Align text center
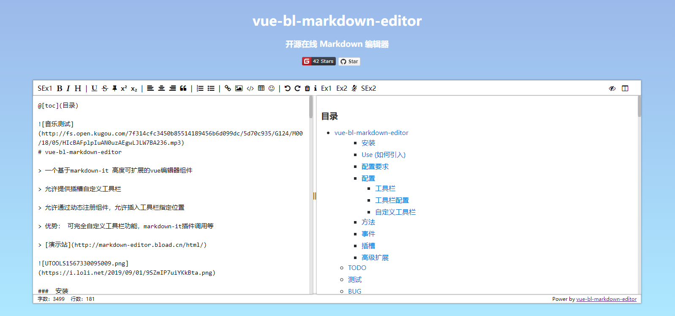The image size is (675, 316). [x=161, y=88]
